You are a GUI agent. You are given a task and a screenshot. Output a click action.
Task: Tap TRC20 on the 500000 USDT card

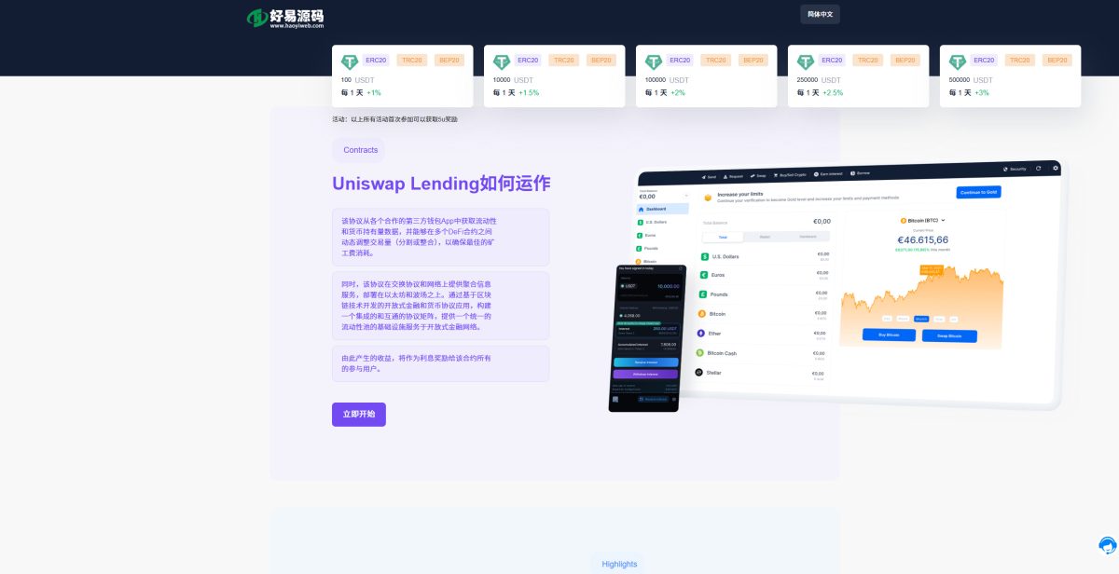click(1020, 60)
